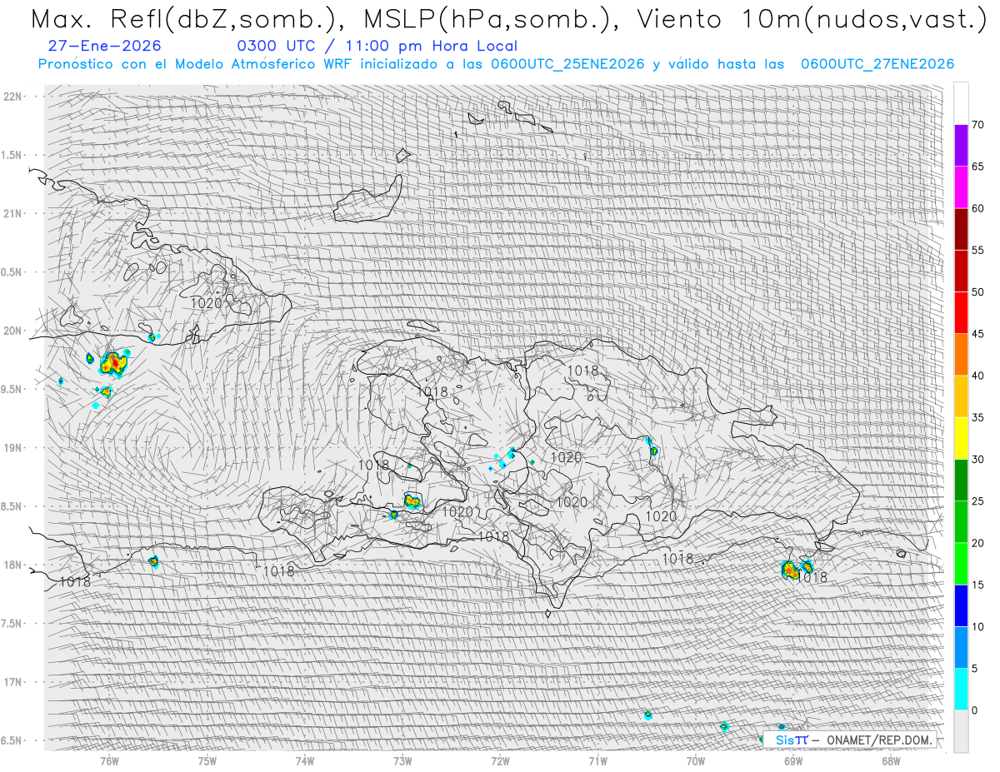Click the date label "27-Ene-2026"

click(x=105, y=47)
